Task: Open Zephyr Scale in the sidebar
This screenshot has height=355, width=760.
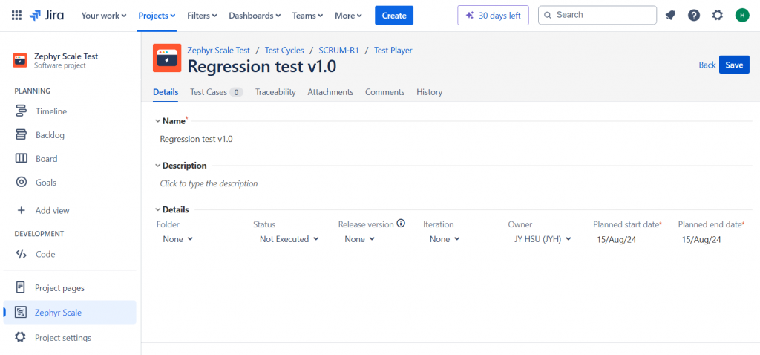Action: point(58,313)
